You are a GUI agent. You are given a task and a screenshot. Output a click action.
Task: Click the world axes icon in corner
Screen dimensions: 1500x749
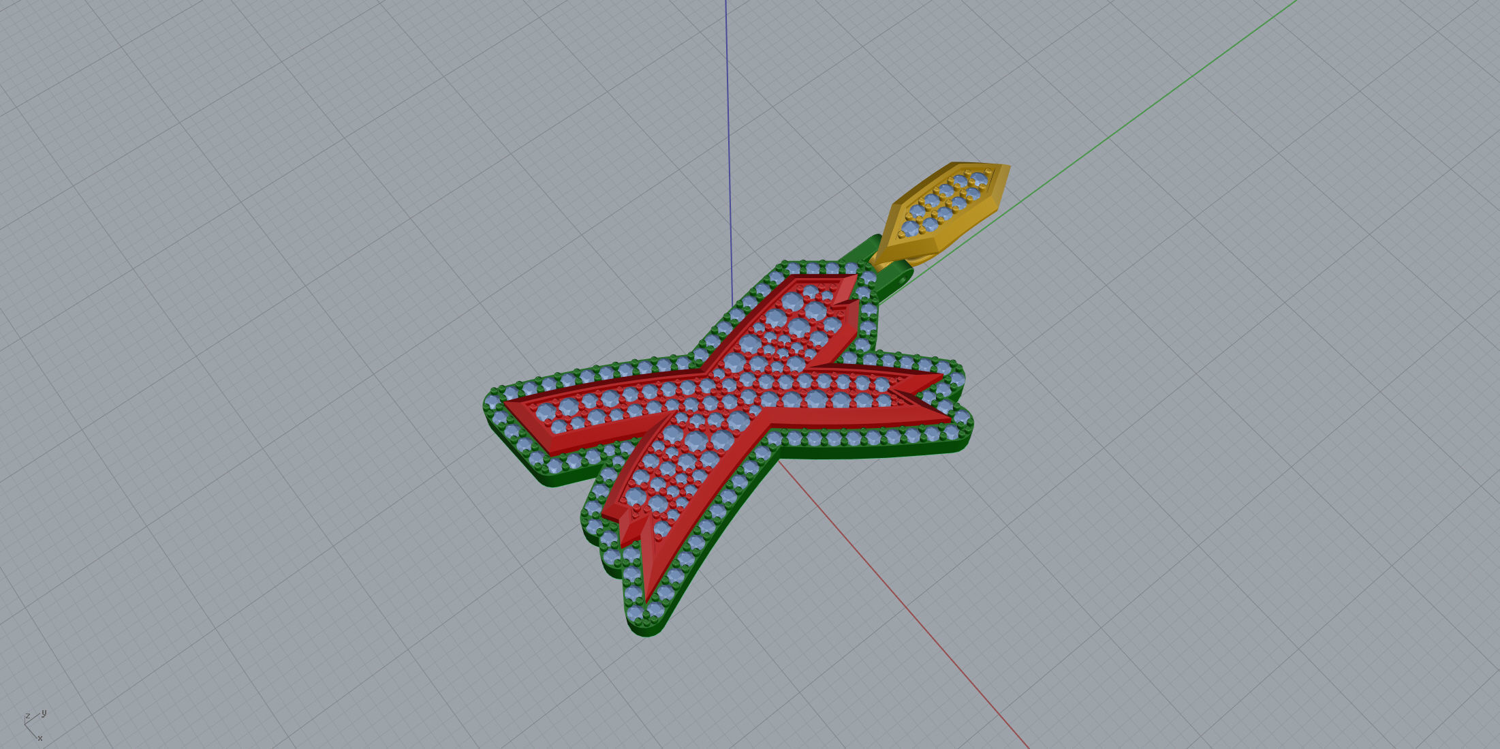click(x=35, y=726)
